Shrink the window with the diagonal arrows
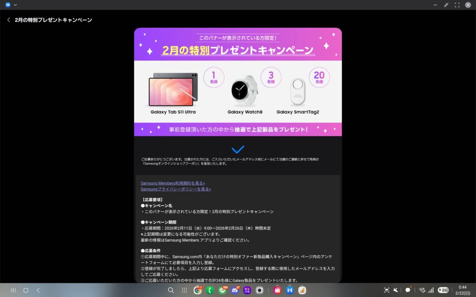 coord(446,5)
